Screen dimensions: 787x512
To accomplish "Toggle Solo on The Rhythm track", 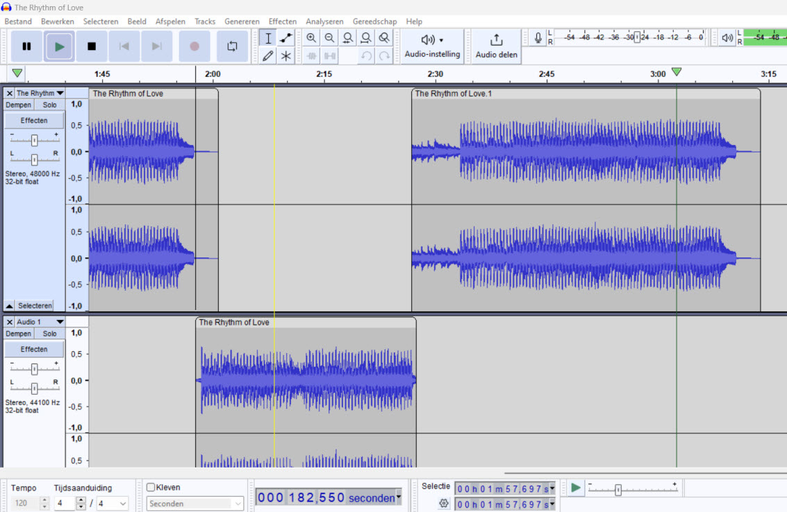I will 49,105.
